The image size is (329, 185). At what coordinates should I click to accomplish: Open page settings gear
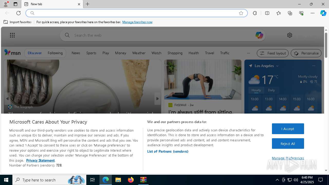coord(290,35)
